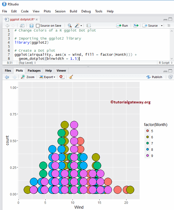Image resolution: width=174 pixels, height=210 pixels.
Task: Open the Session menu
Action: [60, 11]
